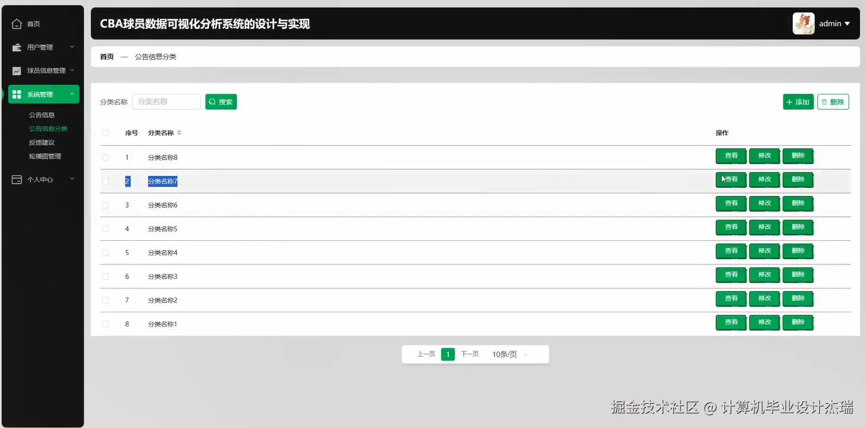Click 修改 for 分类名称1 row
Viewport: 866px width, 428px height.
(x=765, y=322)
